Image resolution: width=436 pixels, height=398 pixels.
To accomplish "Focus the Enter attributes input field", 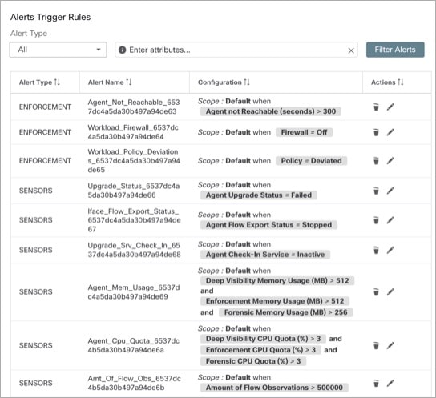I will pyautogui.click(x=236, y=50).
